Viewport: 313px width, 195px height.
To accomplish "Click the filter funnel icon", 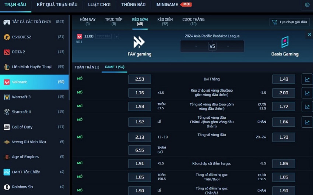I will (275, 22).
